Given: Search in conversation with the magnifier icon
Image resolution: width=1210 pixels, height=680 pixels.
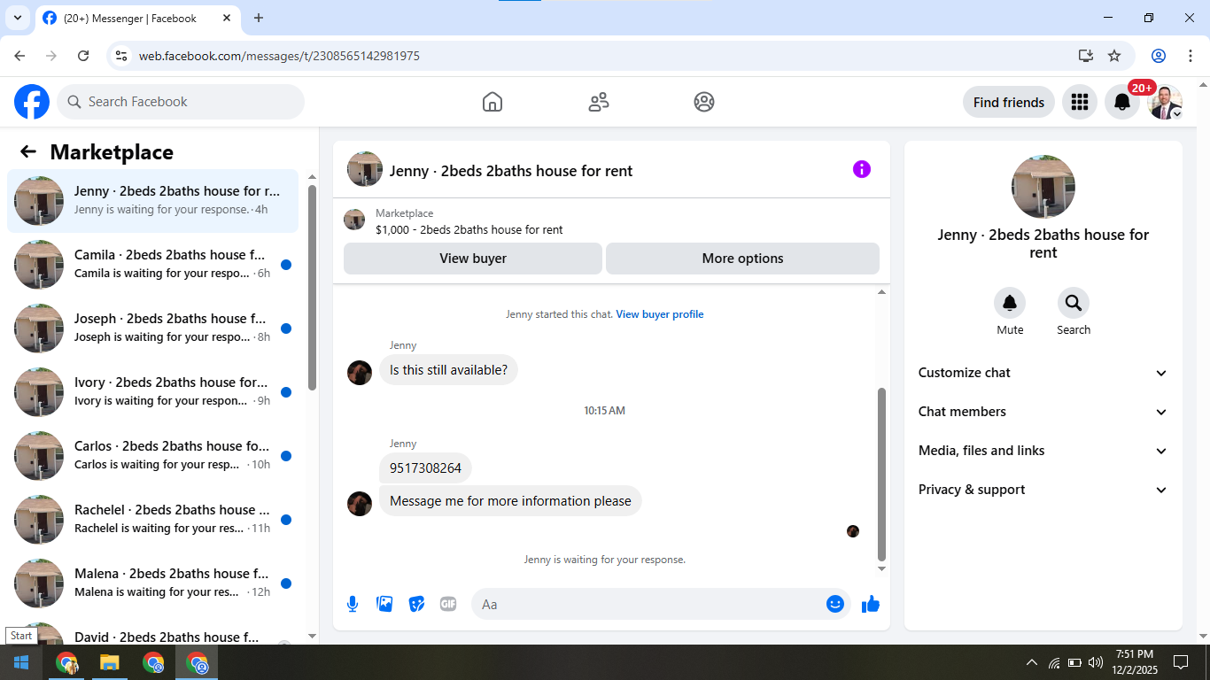Looking at the screenshot, I should tap(1074, 304).
